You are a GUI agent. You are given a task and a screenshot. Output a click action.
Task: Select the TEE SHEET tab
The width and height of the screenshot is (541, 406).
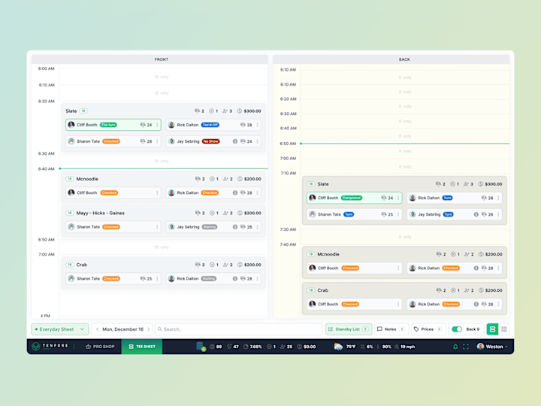[142, 347]
